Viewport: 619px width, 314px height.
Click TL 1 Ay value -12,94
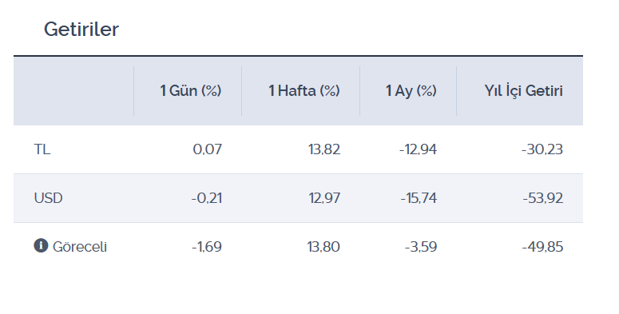click(x=418, y=149)
